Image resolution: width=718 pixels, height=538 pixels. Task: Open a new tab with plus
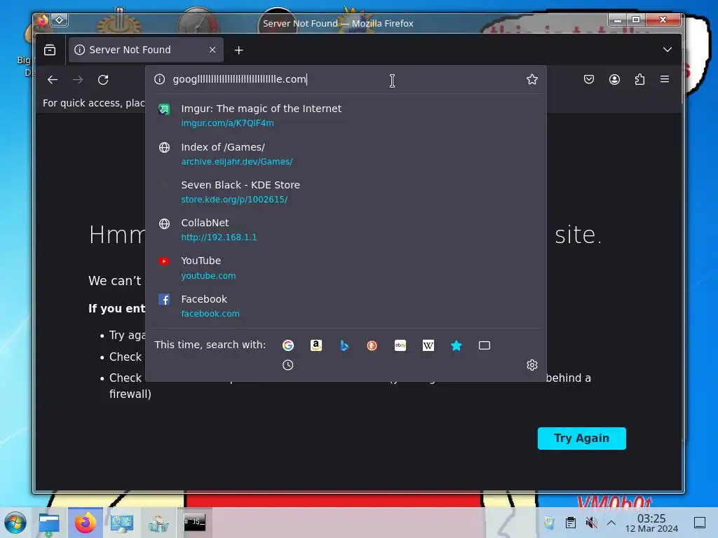tap(238, 50)
